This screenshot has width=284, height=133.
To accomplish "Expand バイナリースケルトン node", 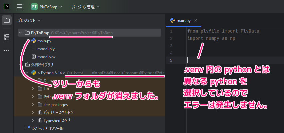I will click(x=33, y=113).
